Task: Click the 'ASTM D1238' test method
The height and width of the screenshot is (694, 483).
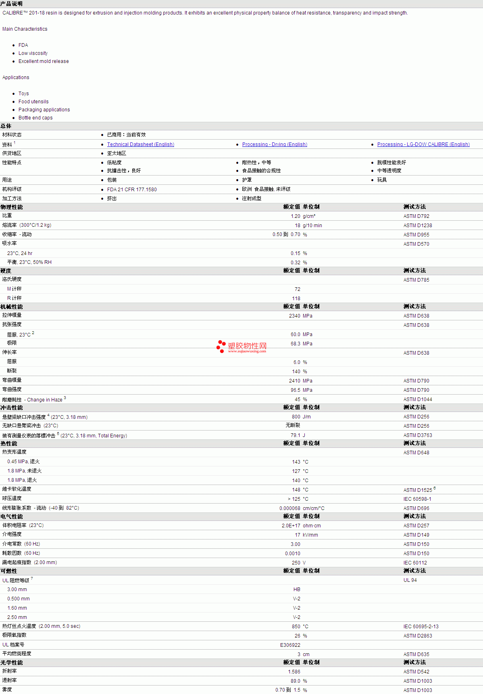Action: pyautogui.click(x=418, y=226)
